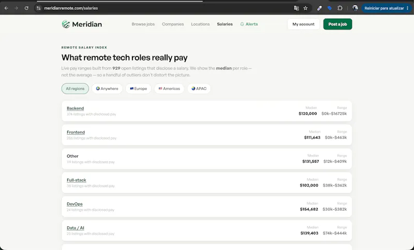Click the Full-stack median $102,000 value

click(x=309, y=185)
